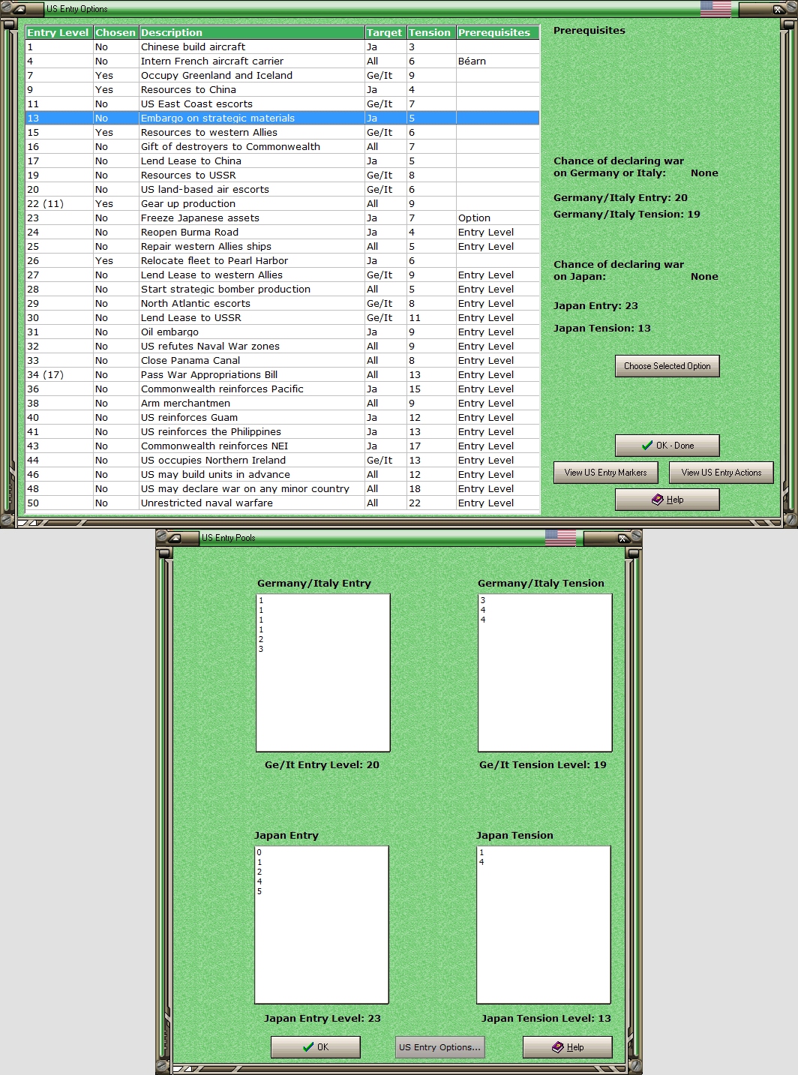798x1075 pixels.
Task: Select 'Pass War Appropriations Bill' option
Action: point(282,374)
